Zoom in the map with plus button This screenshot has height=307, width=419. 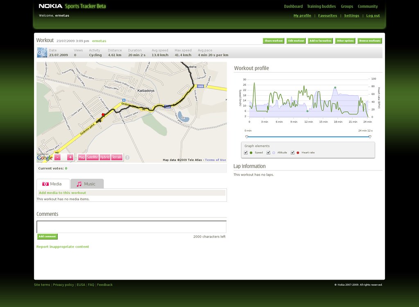pos(70,157)
